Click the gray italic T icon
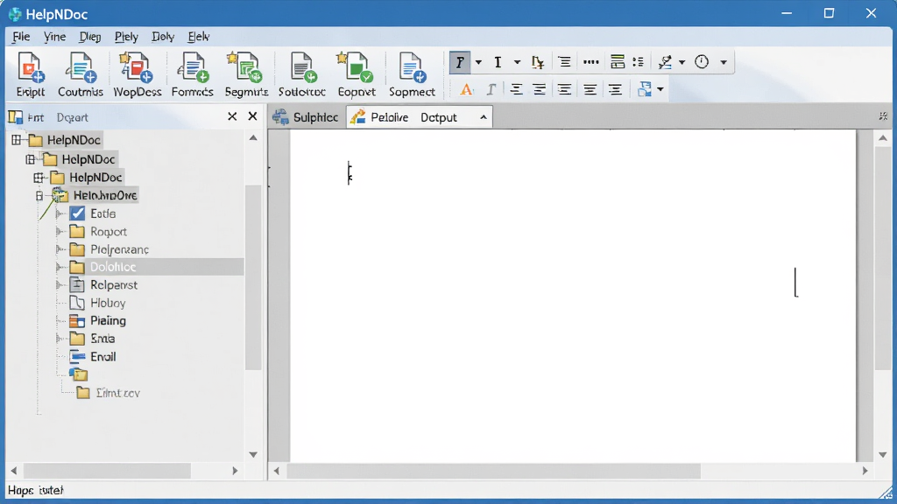Screen dimensions: 897x504 (x=491, y=89)
